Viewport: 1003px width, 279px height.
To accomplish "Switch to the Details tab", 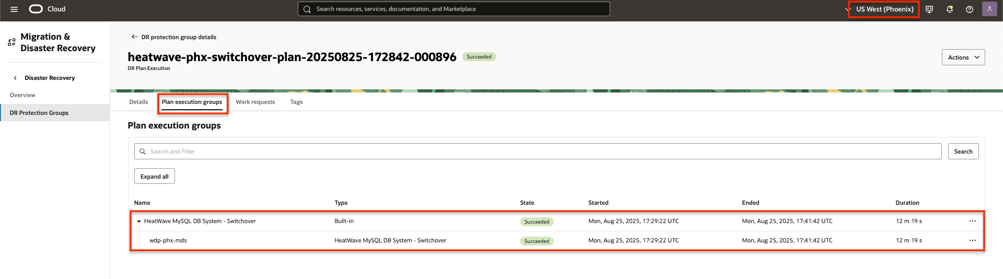I will point(138,102).
